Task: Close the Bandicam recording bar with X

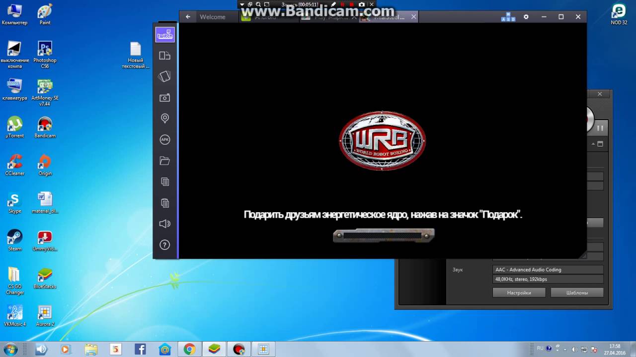Action: tap(371, 4)
